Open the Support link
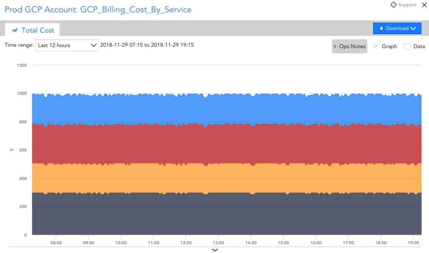Screen dimensions: 429x253 point(407,5)
